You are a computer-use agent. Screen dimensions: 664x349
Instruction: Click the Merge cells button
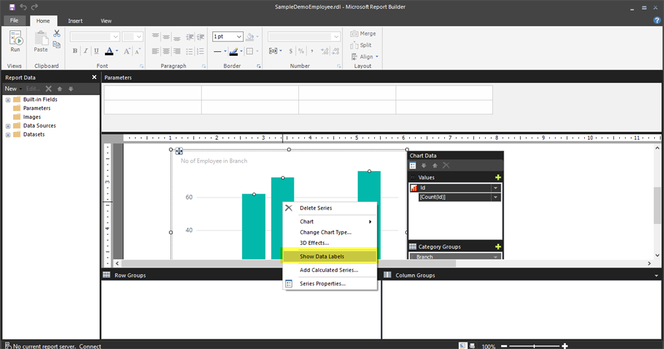(363, 34)
